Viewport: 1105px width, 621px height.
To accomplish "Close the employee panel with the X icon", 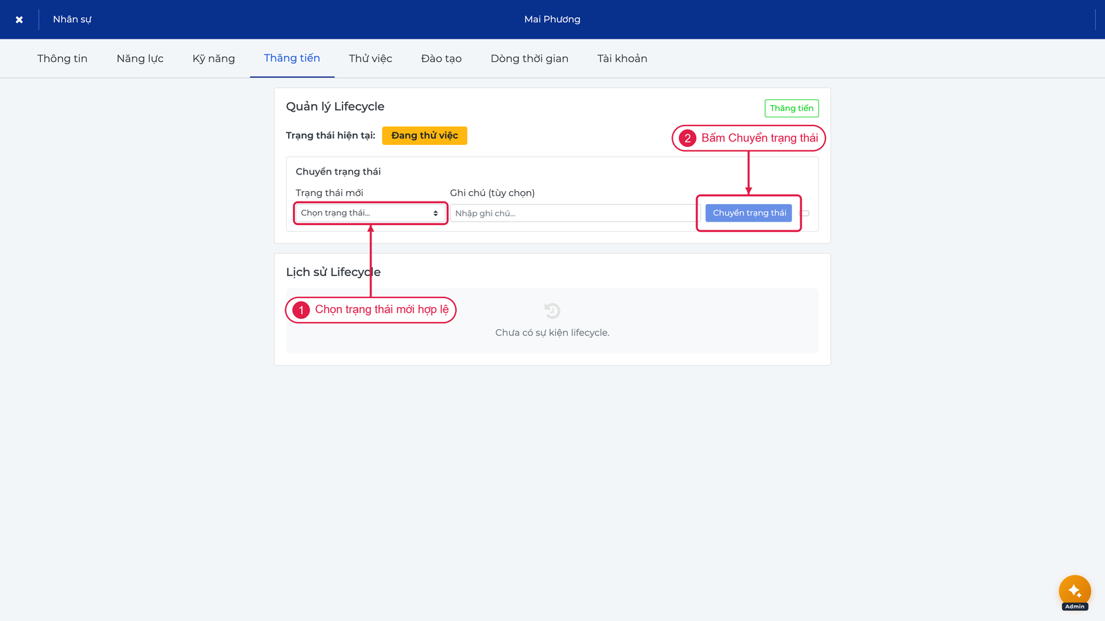I will [x=19, y=19].
